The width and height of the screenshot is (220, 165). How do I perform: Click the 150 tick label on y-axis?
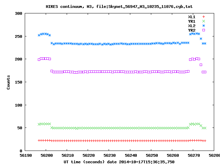pos(19,82)
